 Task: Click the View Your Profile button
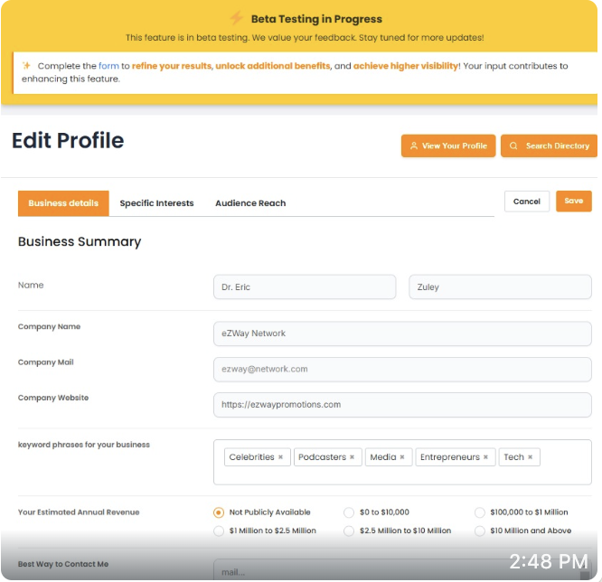[448, 145]
